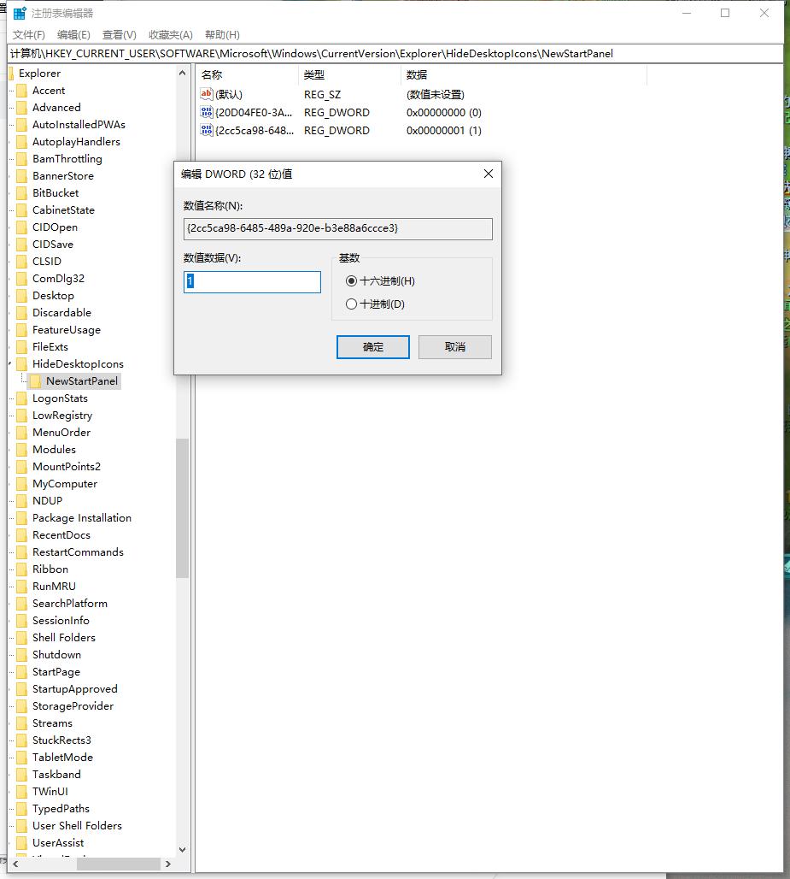
Task: Open the 文件(F) menu
Action: pos(28,35)
